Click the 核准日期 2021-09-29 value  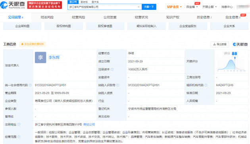tap(223, 93)
